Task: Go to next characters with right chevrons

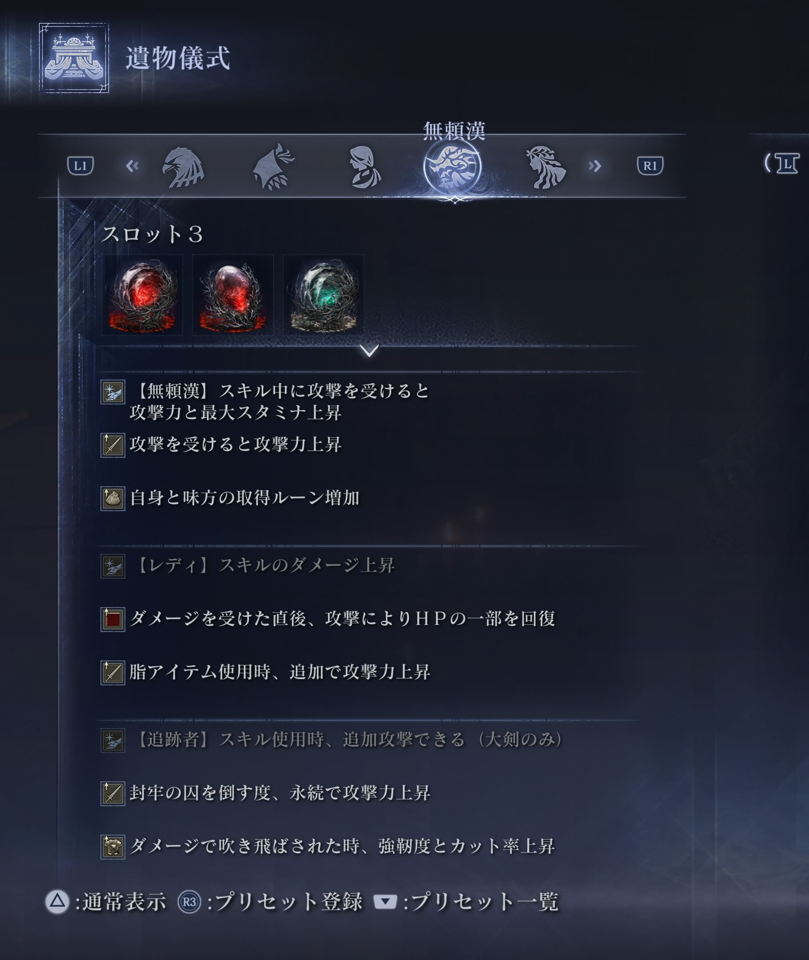Action: 595,166
